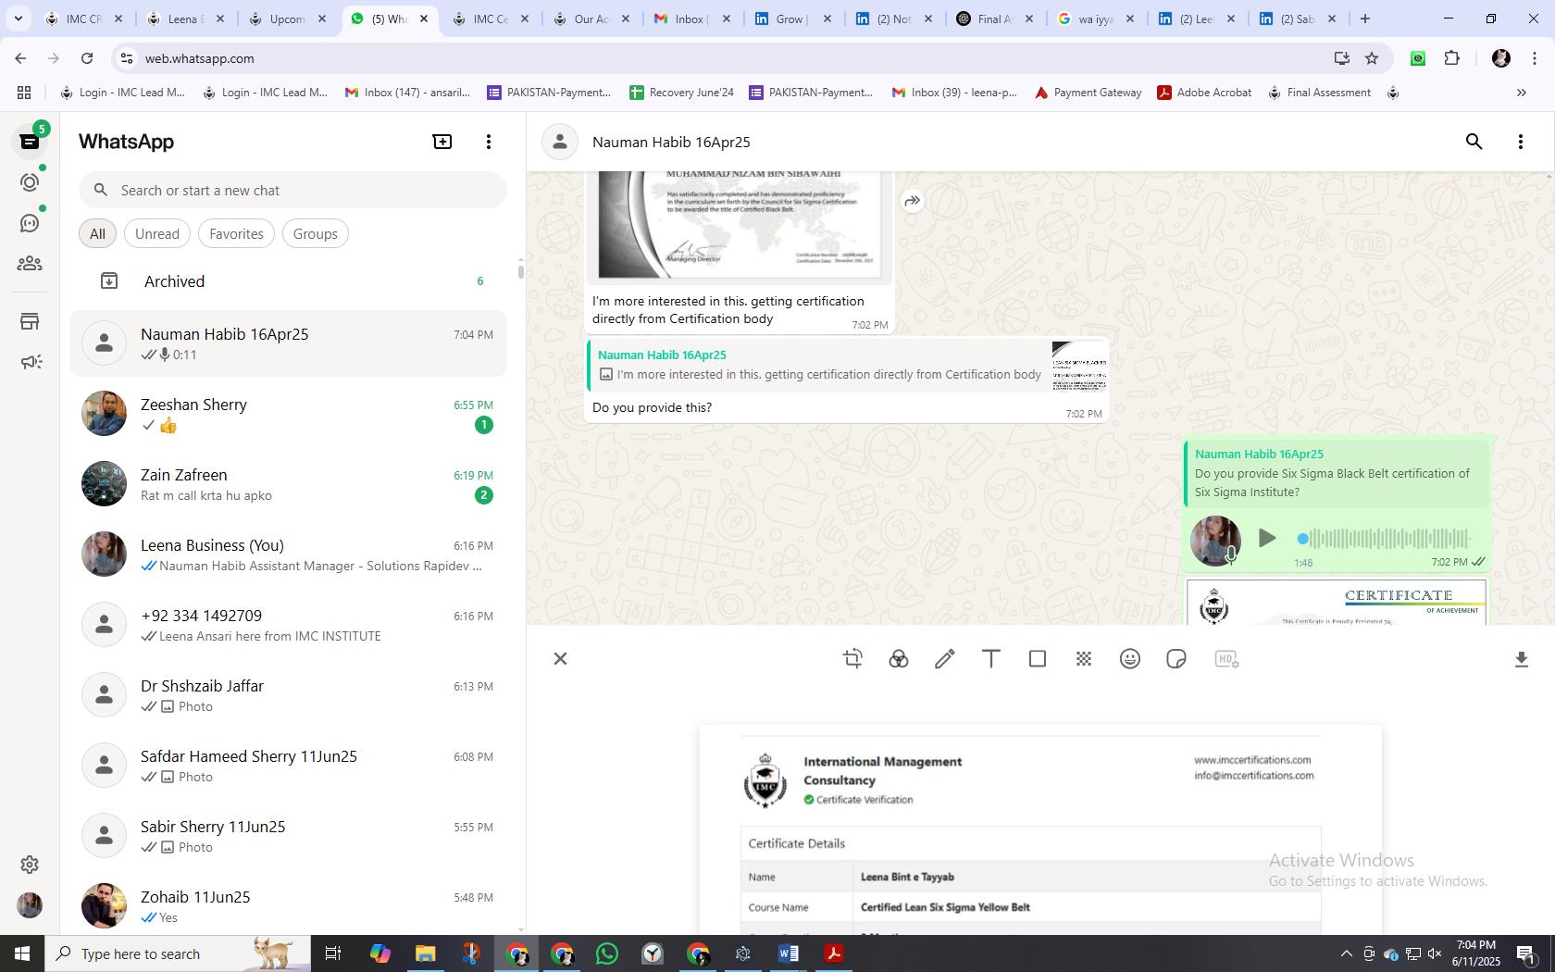The width and height of the screenshot is (1555, 972).
Task: Select the pencil drawing tool
Action: (945, 658)
